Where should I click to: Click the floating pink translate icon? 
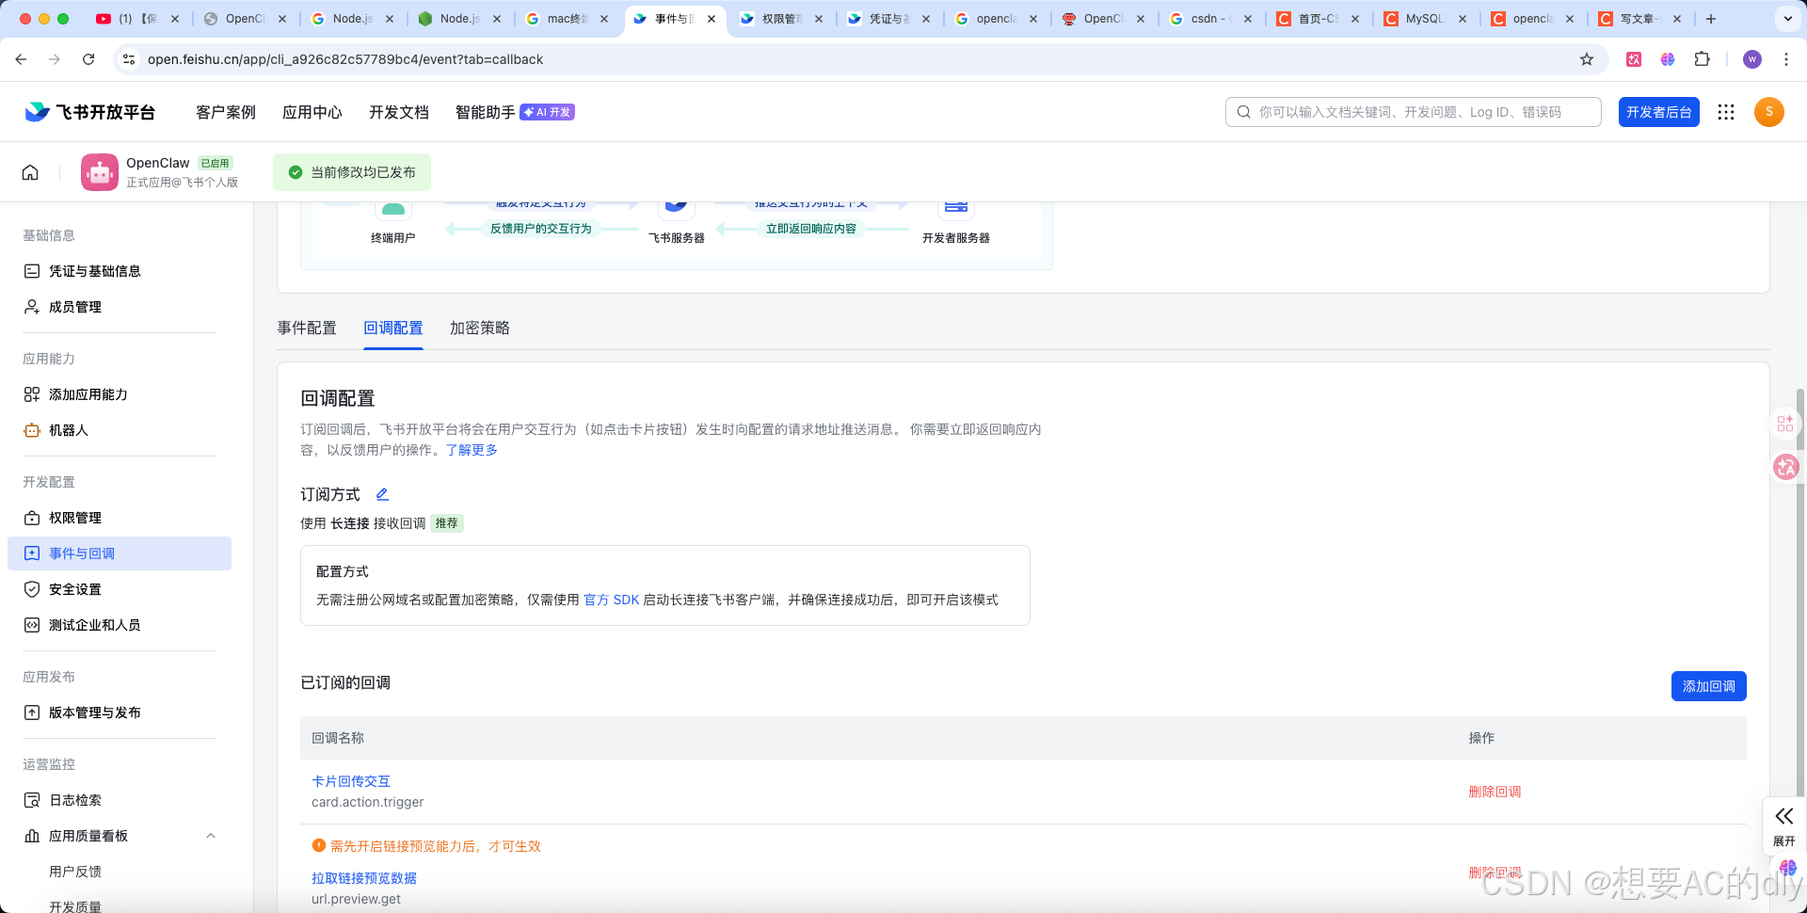[x=1785, y=467]
